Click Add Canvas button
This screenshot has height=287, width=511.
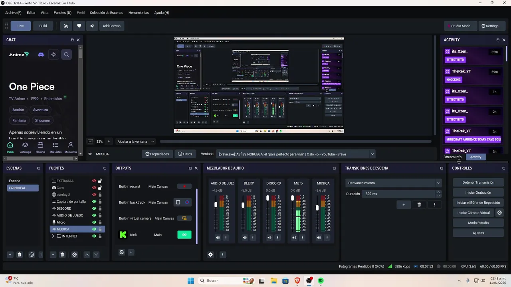point(111,26)
